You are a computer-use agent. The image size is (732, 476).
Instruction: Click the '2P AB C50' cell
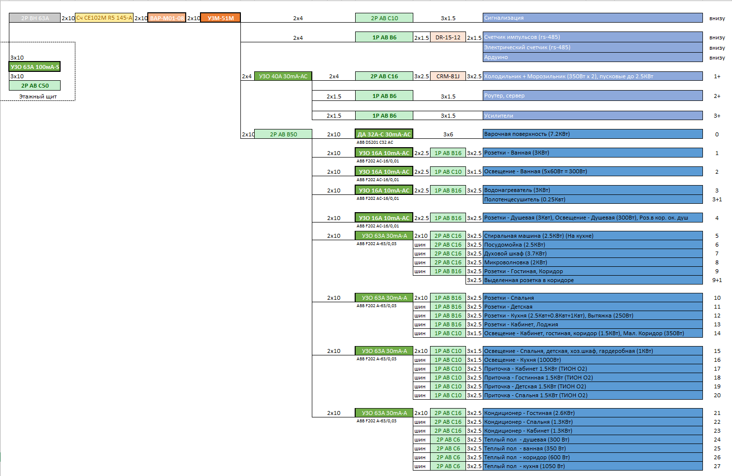click(x=35, y=85)
